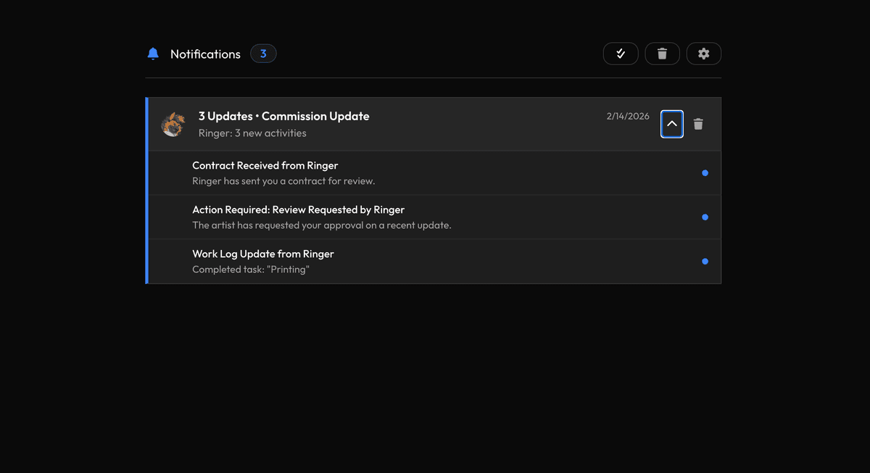Click "The artist has requested your approval" text
870x473 pixels.
coord(321,225)
